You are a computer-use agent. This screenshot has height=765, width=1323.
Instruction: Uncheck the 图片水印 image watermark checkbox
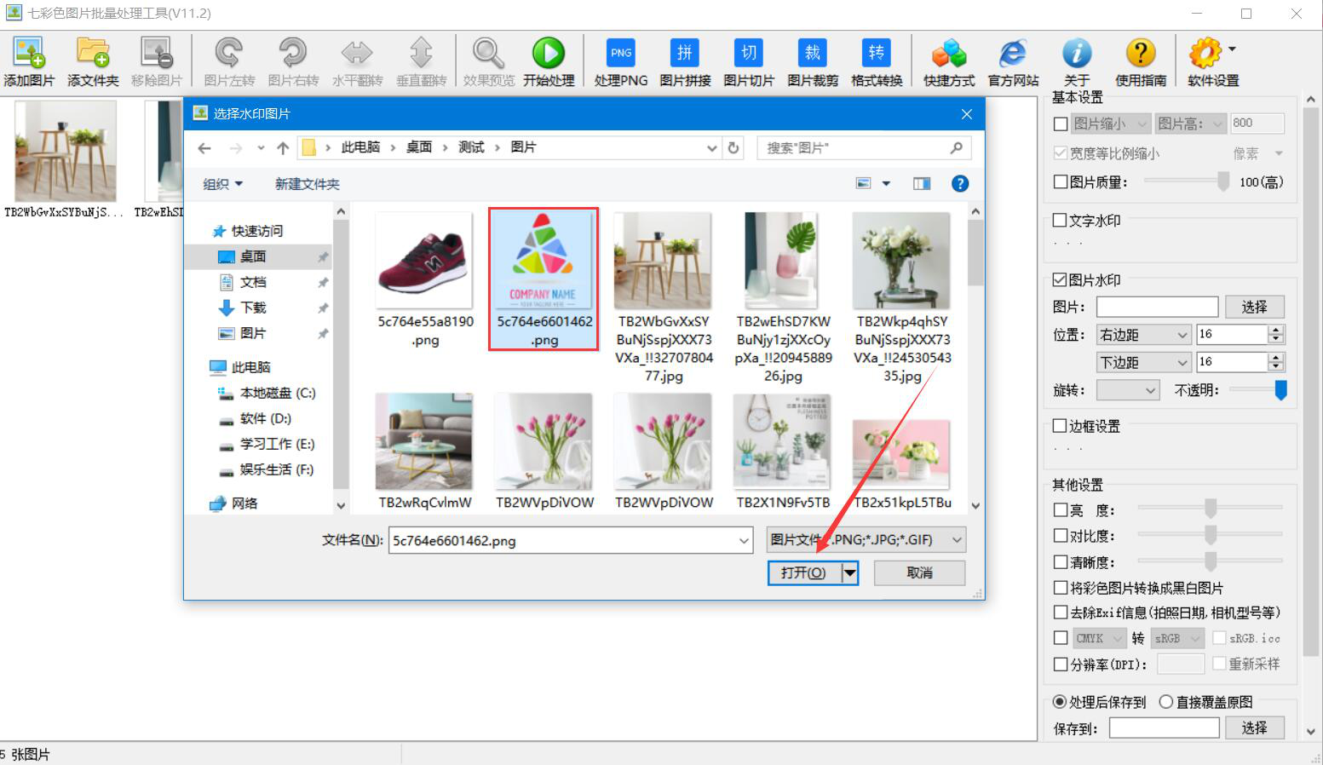point(1061,279)
